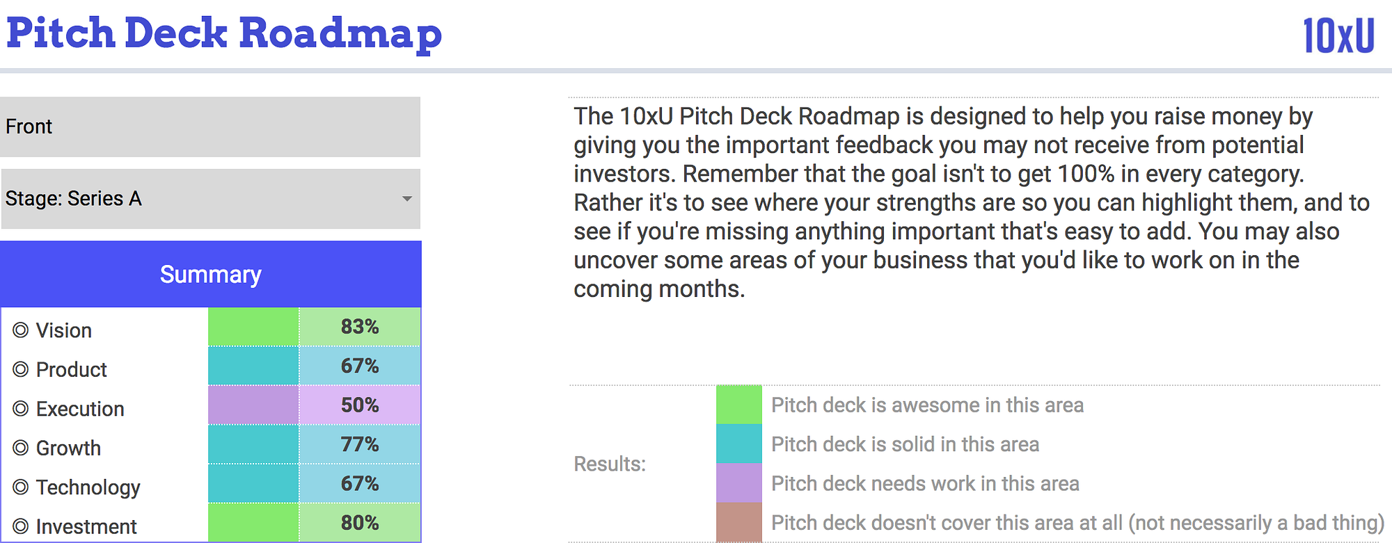Viewport: 1392px width, 543px height.
Task: Click the Front input field
Action: pyautogui.click(x=209, y=127)
